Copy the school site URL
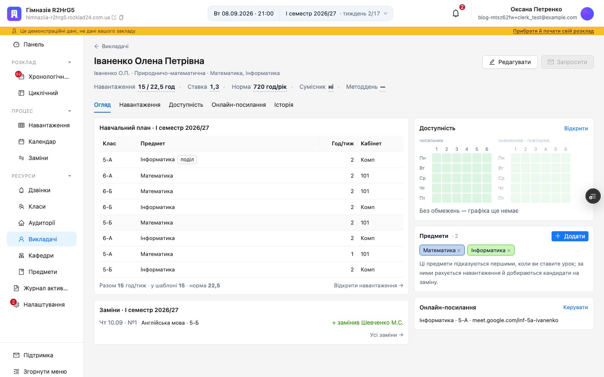 [121, 18]
